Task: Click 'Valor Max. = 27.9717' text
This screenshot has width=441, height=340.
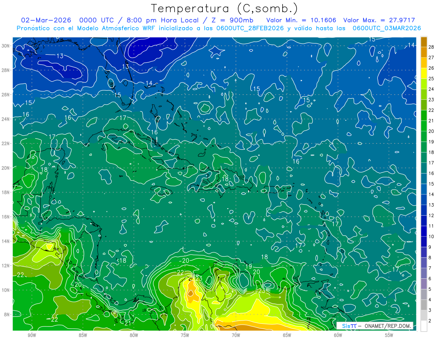Action: (379, 20)
